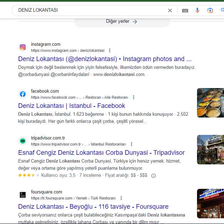Click the Tripadvisor breadcrumb İstanbul Restoranları
Viewport: 224px width, 224px height.
pos(108,144)
